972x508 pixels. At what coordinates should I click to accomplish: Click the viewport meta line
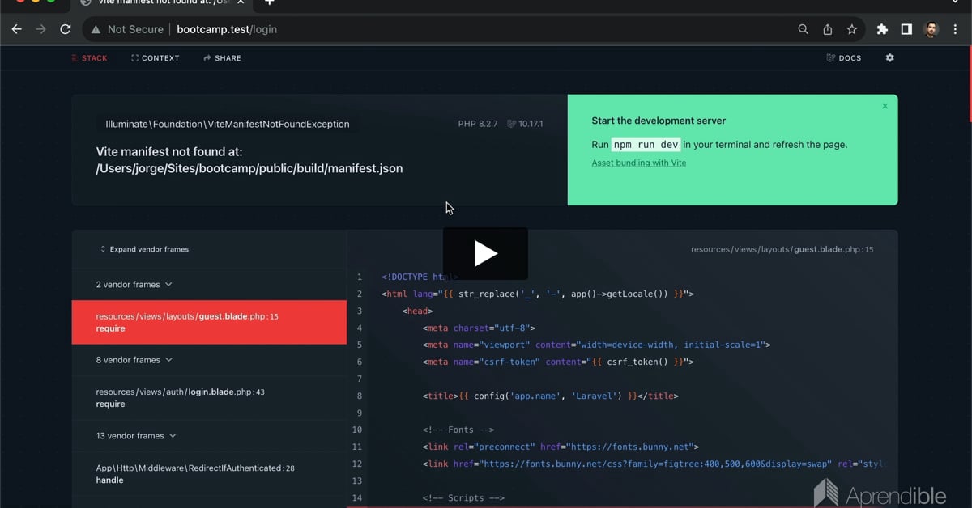click(x=596, y=345)
